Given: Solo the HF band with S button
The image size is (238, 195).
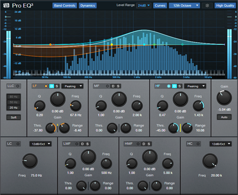Looking at the screenshot, I should point(179,86).
